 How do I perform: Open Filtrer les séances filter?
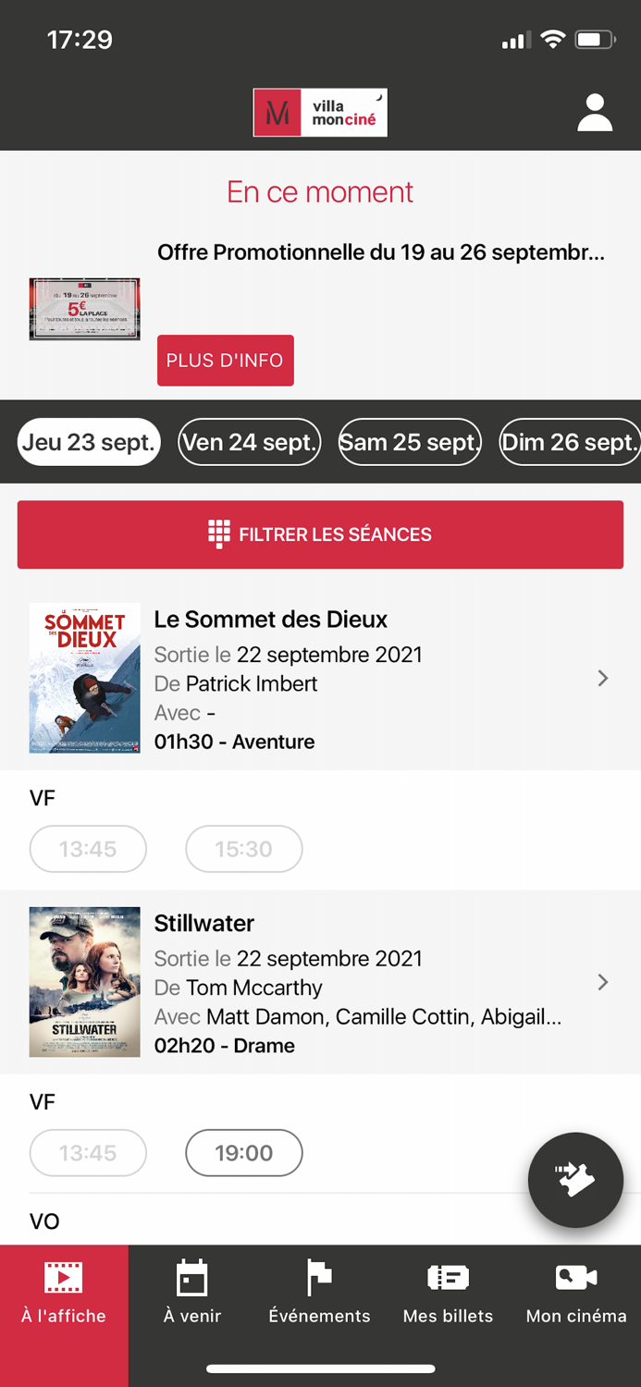coord(320,534)
